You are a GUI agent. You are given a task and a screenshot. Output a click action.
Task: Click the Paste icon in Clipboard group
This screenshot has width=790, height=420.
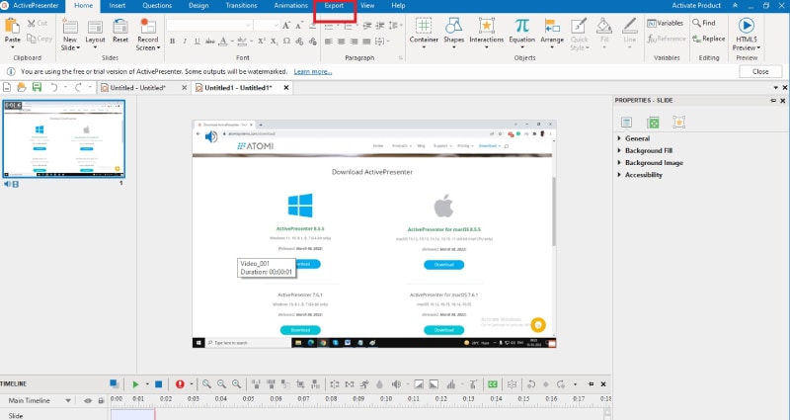(12, 26)
